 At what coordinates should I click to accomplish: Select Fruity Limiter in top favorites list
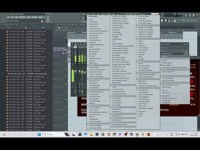tap(93, 26)
